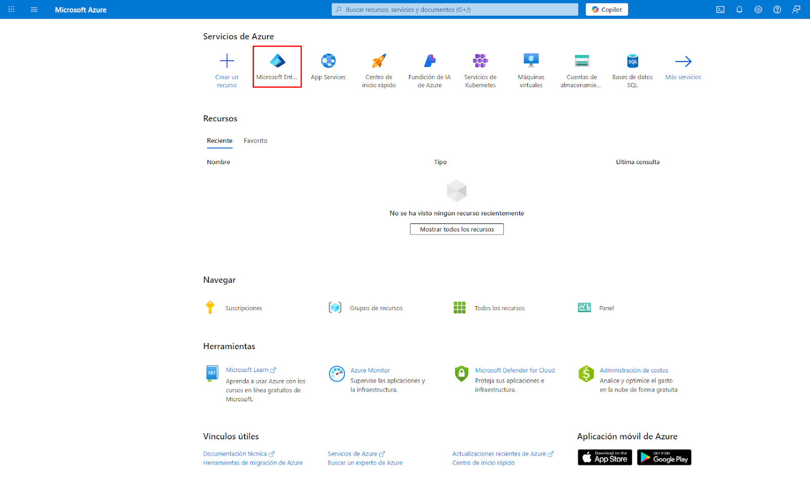Image resolution: width=810 pixels, height=491 pixels.
Task: Open the app launcher grid menu
Action: [11, 10]
